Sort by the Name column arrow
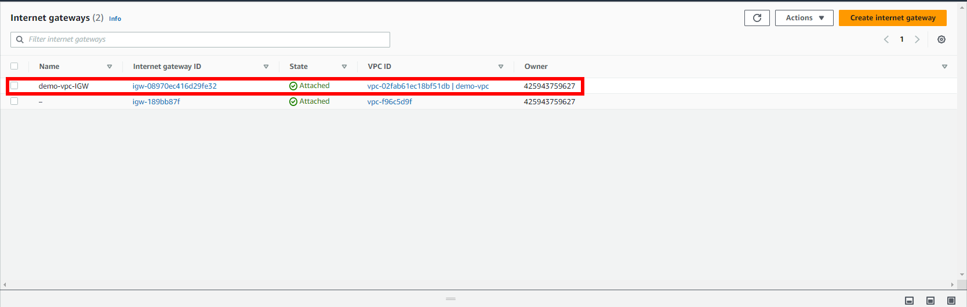 tap(109, 67)
